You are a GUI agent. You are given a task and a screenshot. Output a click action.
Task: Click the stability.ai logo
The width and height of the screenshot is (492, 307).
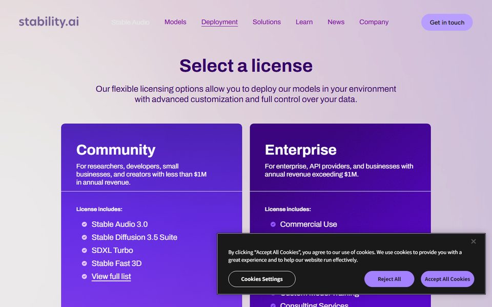pos(49,22)
